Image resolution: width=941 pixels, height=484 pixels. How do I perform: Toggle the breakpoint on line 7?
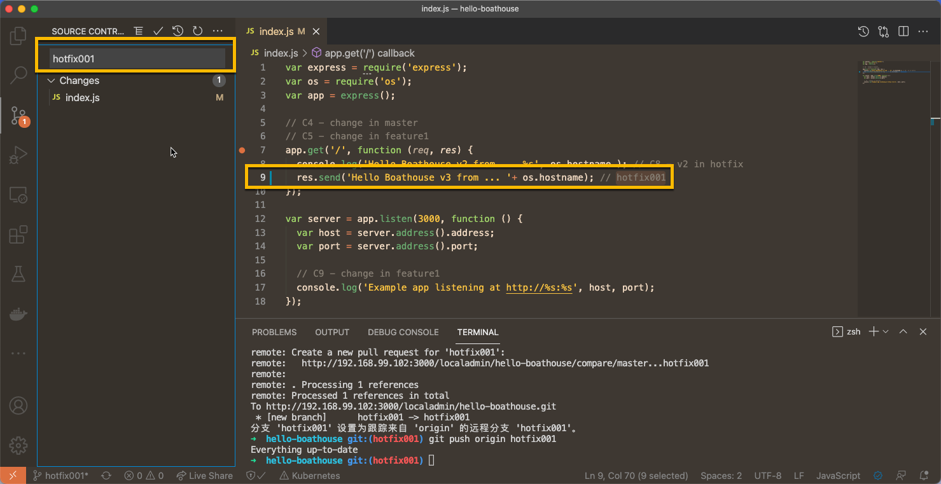242,150
